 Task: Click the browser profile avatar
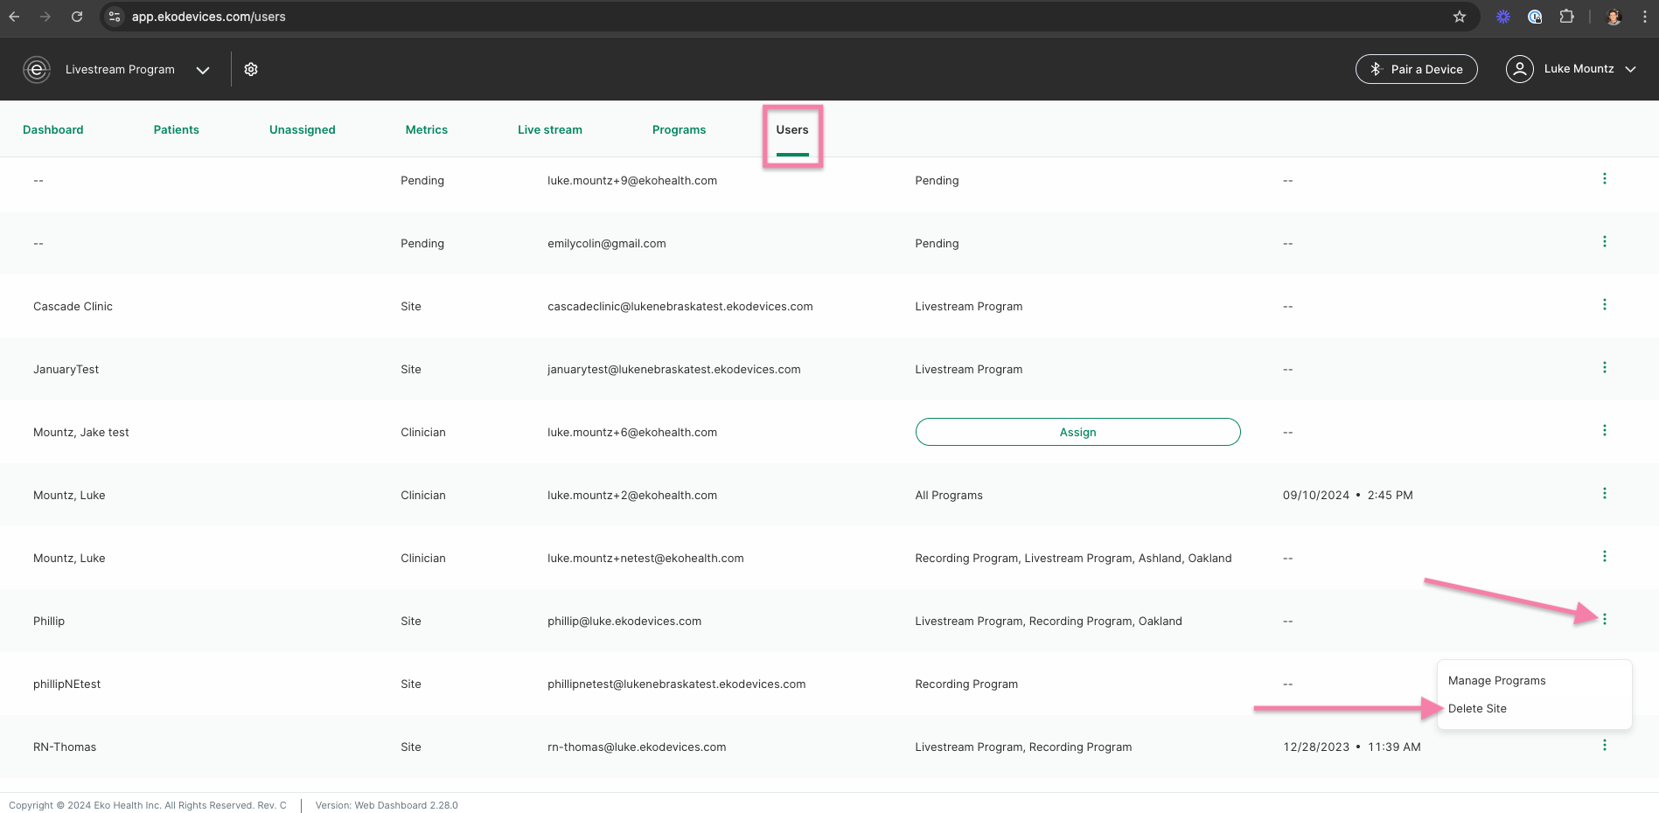(x=1614, y=17)
